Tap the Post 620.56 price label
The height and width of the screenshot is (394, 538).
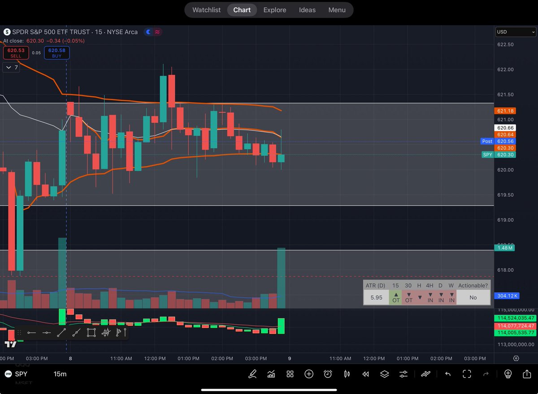click(x=499, y=141)
